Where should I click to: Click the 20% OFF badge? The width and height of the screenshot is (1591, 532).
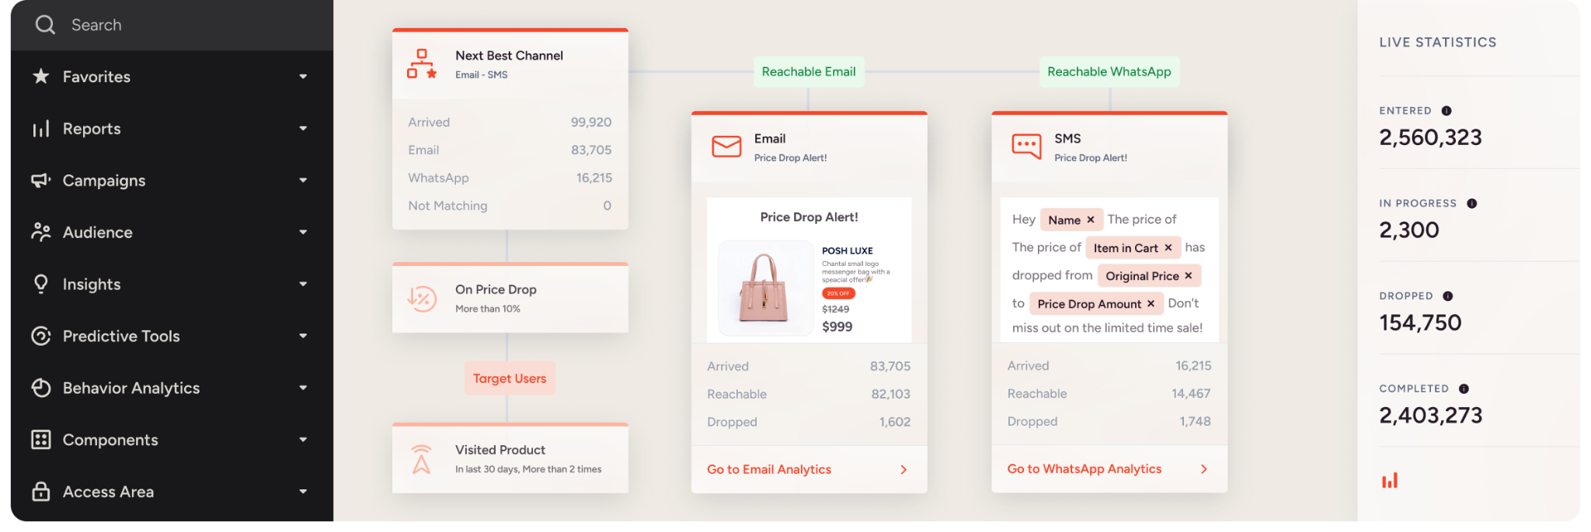(x=838, y=293)
